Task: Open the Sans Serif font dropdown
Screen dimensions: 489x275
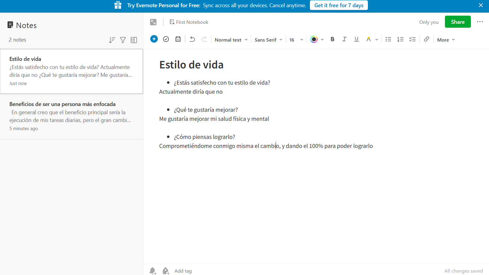Action: pyautogui.click(x=269, y=40)
